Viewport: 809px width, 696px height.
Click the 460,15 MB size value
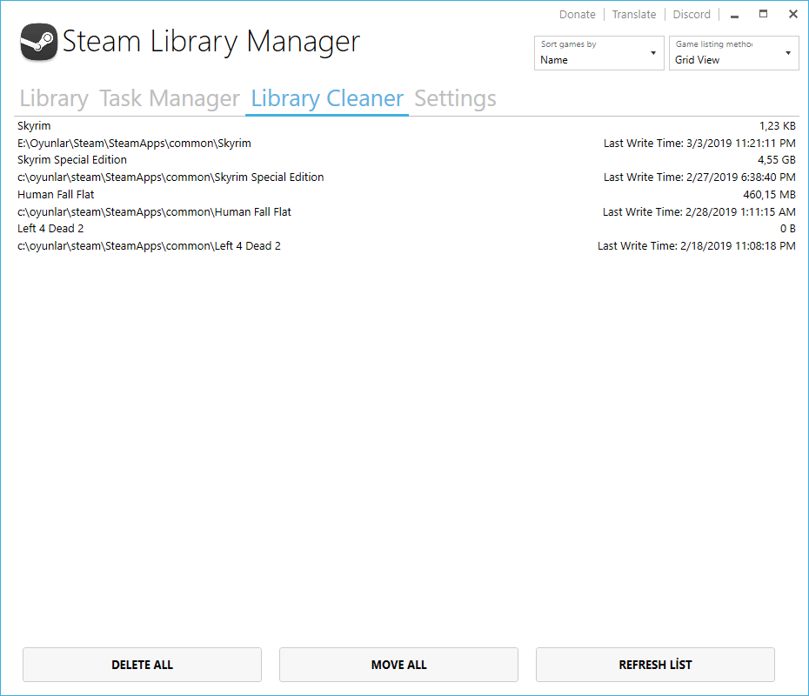(x=769, y=195)
